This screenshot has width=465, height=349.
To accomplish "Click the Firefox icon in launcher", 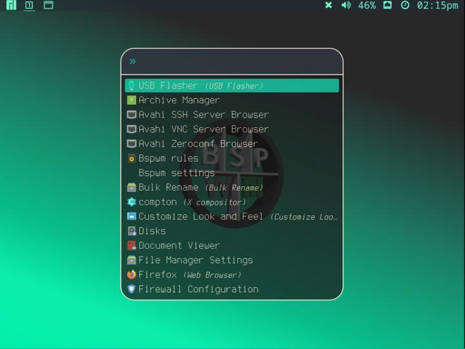I will coord(132,275).
